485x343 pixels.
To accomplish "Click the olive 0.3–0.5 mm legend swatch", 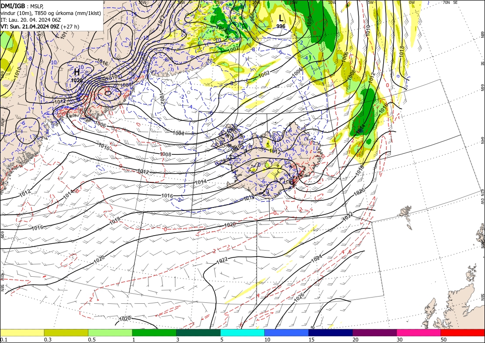I will click(x=66, y=332).
